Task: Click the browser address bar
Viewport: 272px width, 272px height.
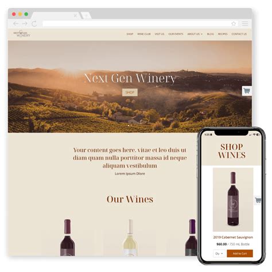Action: coord(136,24)
